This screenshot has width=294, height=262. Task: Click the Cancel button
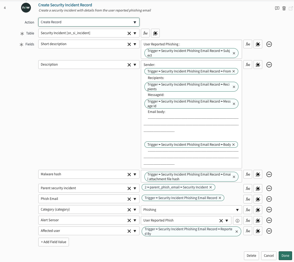pos(269,256)
